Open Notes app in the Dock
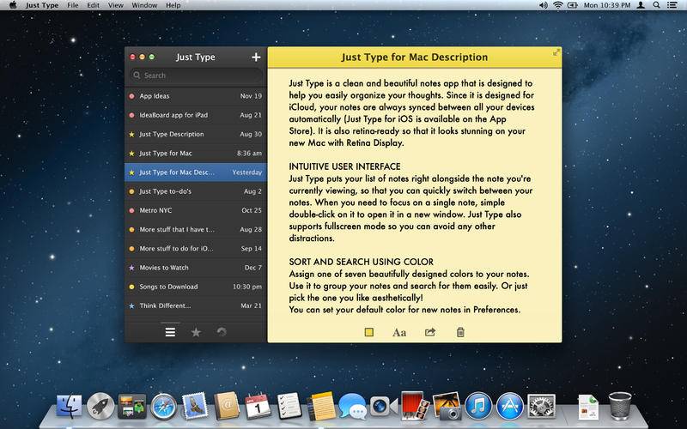The width and height of the screenshot is (687, 429). pyautogui.click(x=321, y=406)
